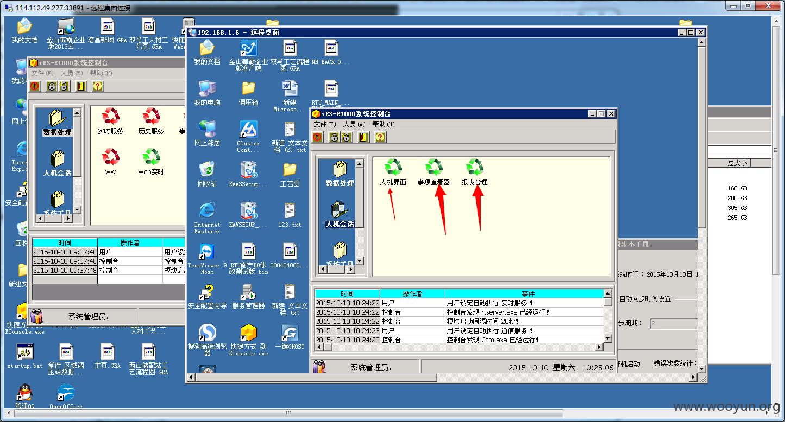Open 安全配置向导 on inner remote desktop

207,296
